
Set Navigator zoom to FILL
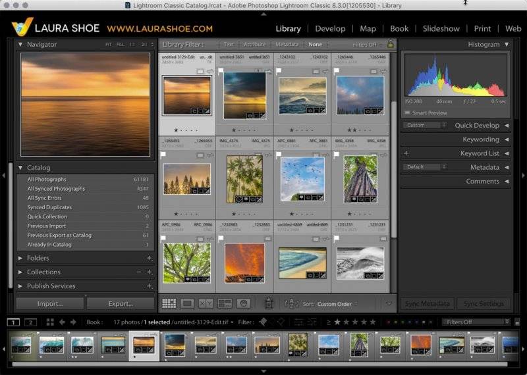[x=120, y=44]
